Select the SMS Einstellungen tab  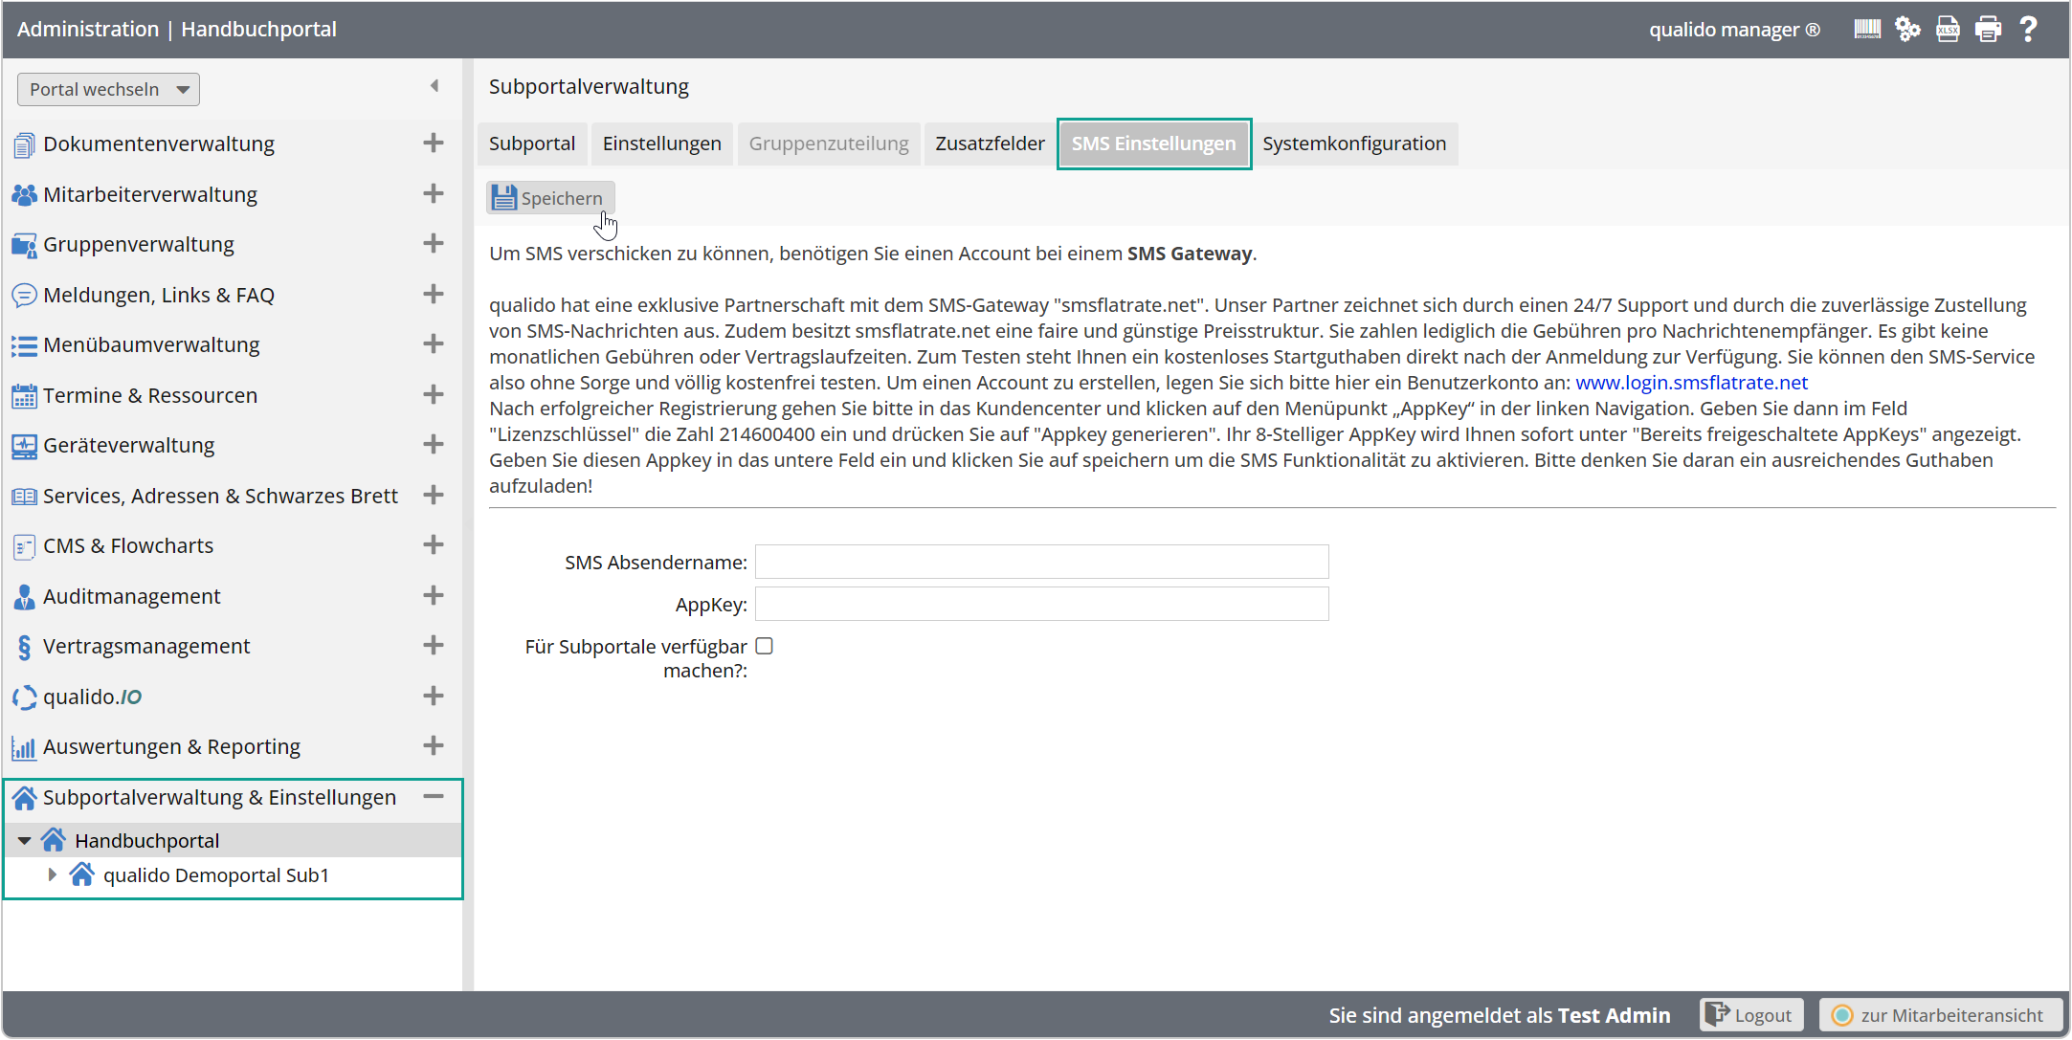click(x=1153, y=144)
